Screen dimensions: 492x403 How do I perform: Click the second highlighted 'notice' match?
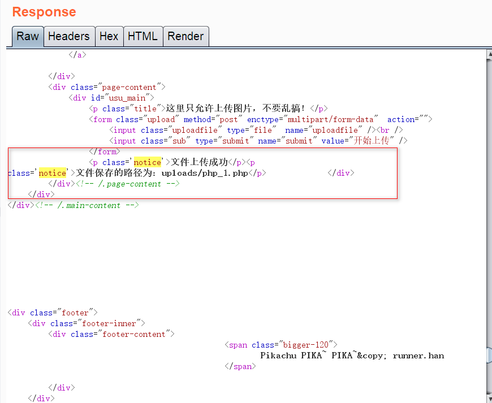(x=53, y=173)
